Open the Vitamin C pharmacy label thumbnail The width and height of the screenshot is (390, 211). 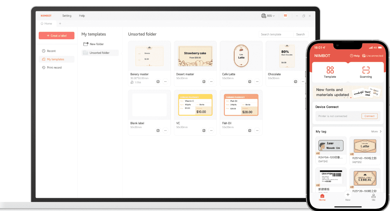pyautogui.click(x=195, y=105)
